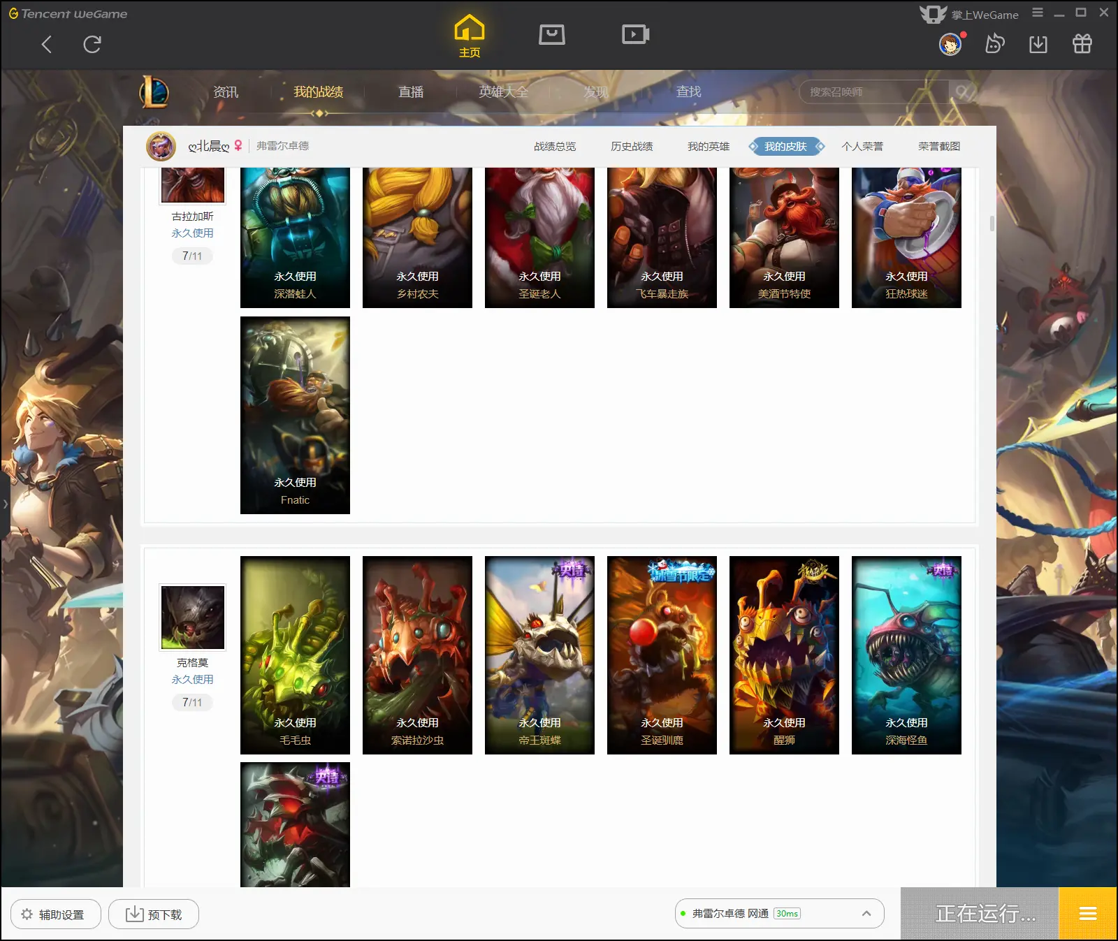Click the 掌上WeGame mascot icon
Screen dimensions: 1118x941
coord(933,14)
